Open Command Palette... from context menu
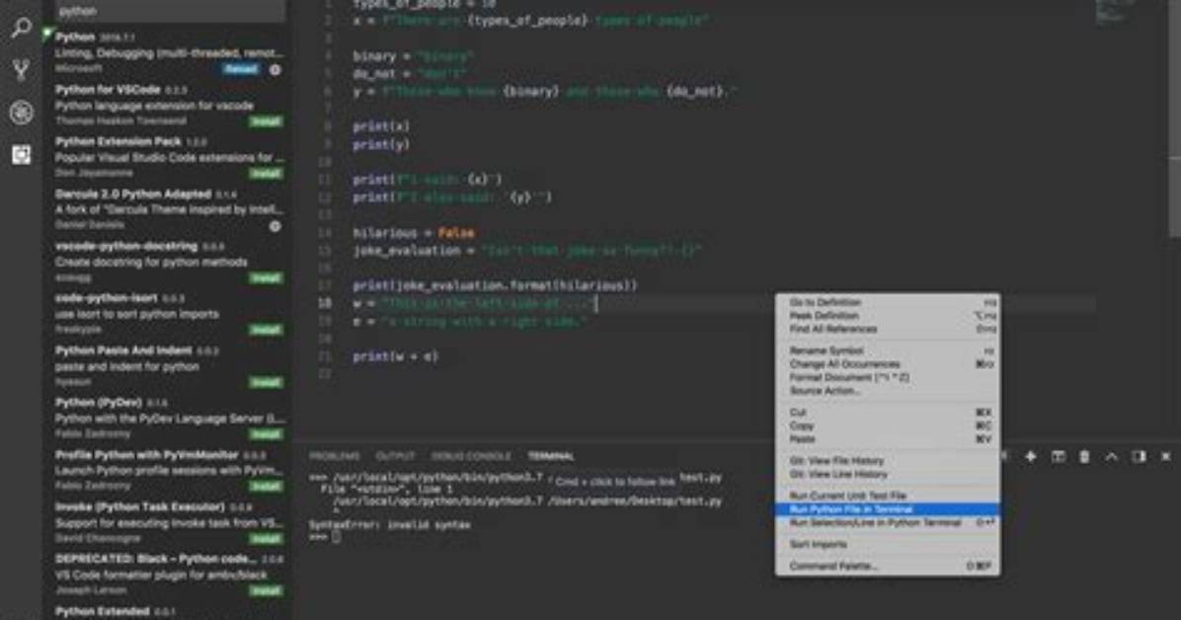This screenshot has height=620, width=1181. [x=888, y=566]
